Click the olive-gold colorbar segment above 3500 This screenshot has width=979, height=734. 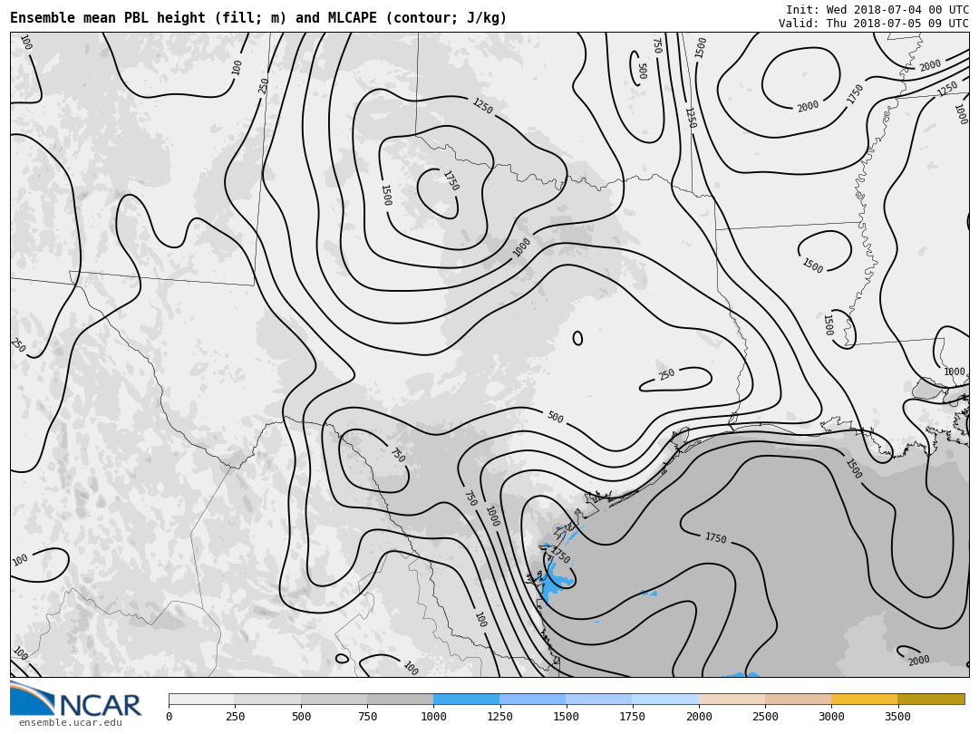tap(931, 699)
